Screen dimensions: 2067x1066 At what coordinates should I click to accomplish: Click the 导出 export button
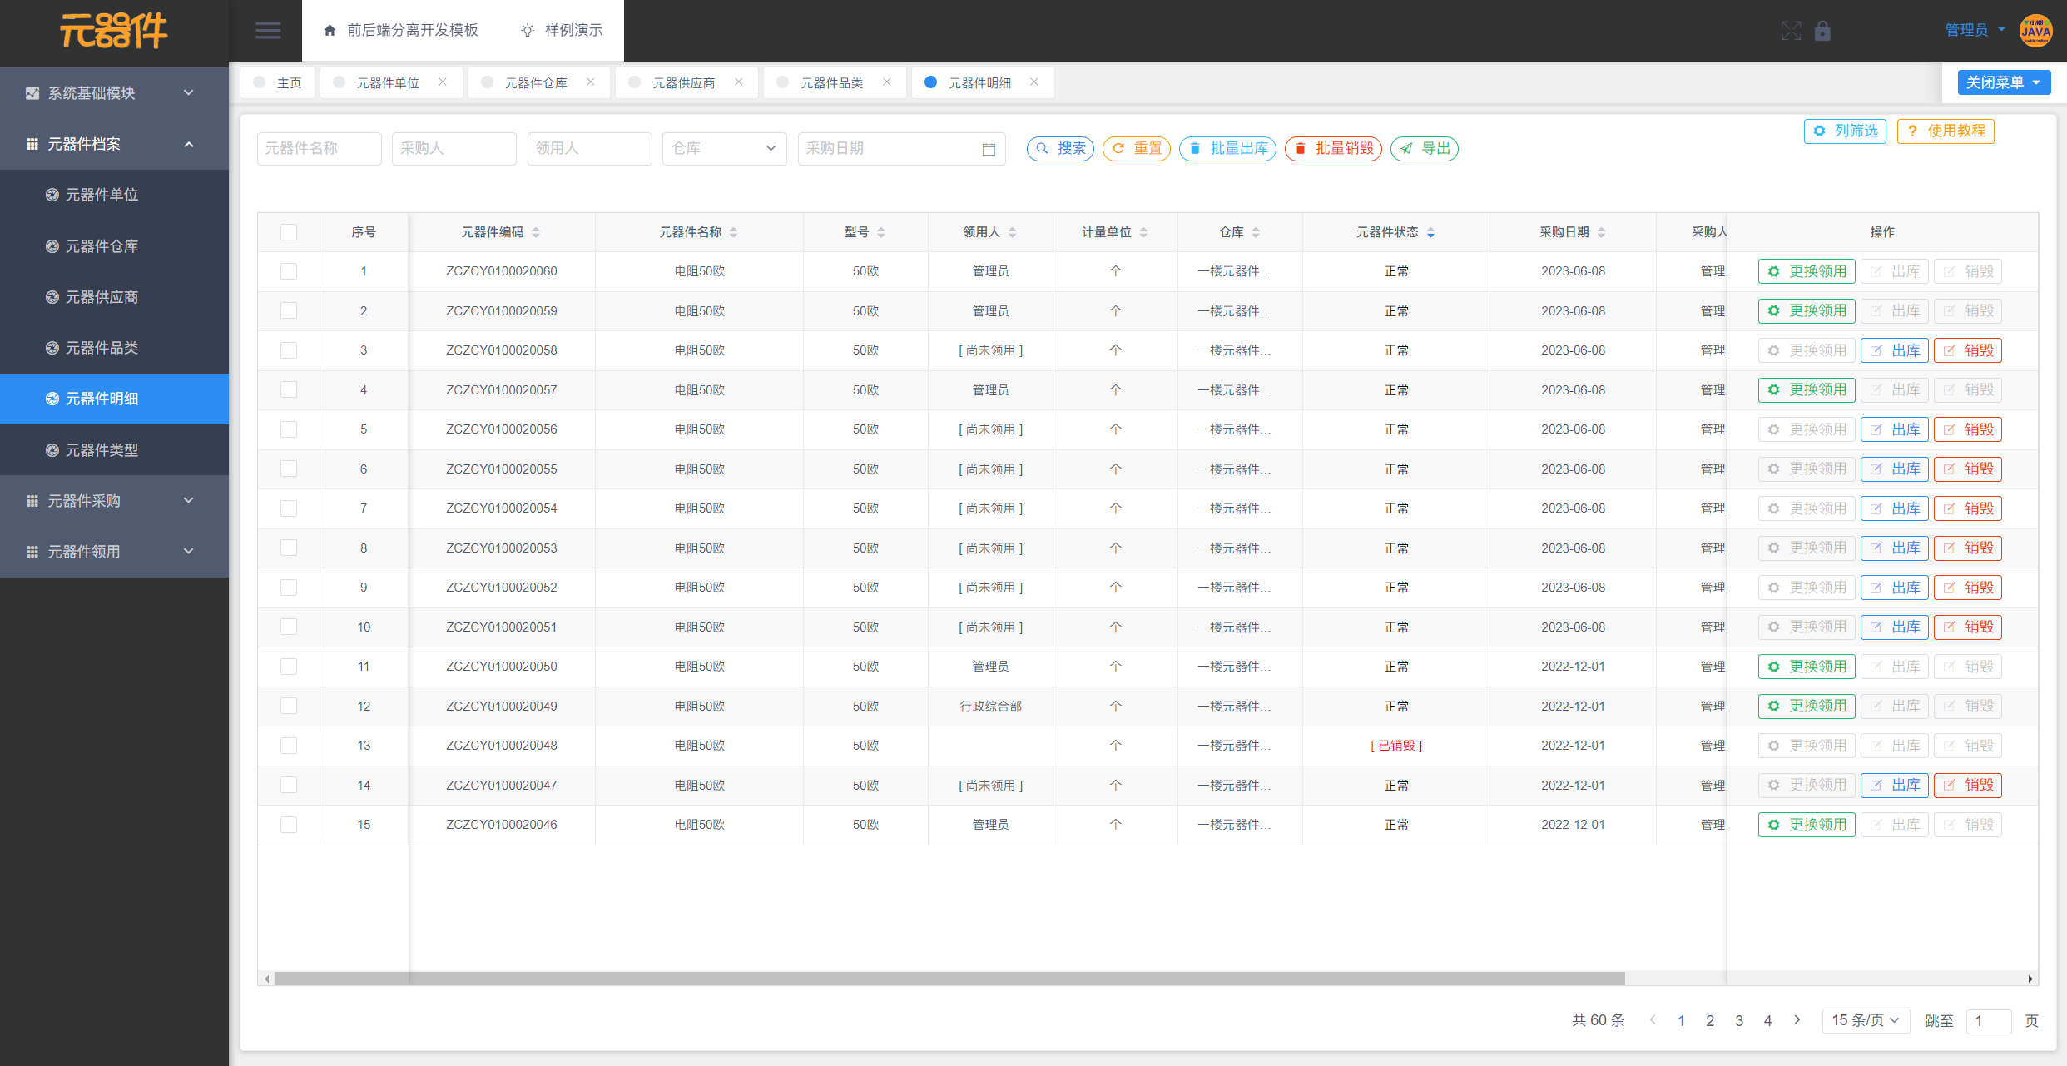pyautogui.click(x=1425, y=149)
